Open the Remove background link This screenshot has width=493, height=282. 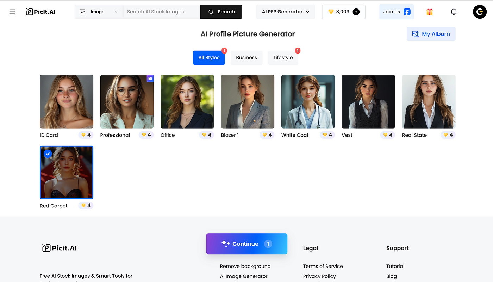[245, 266]
